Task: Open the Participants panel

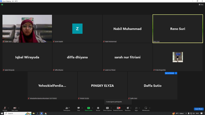Action: tap(67, 109)
